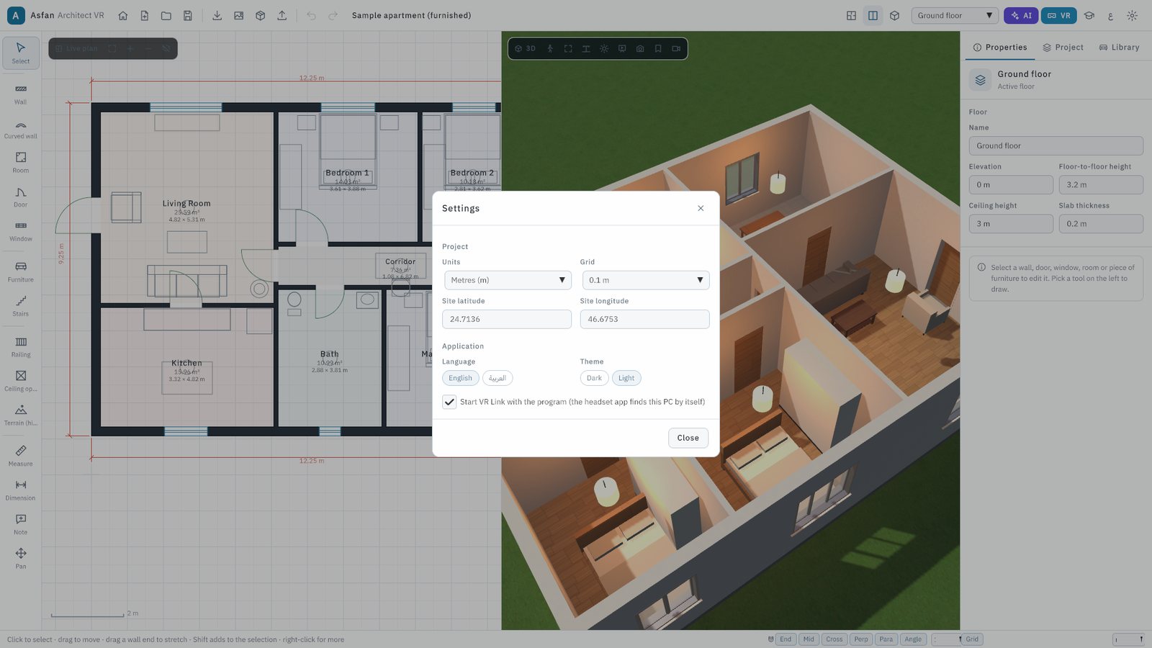
Task: Click the blue VR button
Action: point(1059,15)
